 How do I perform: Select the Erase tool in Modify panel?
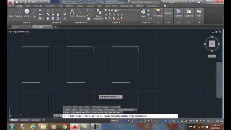pos(65,10)
